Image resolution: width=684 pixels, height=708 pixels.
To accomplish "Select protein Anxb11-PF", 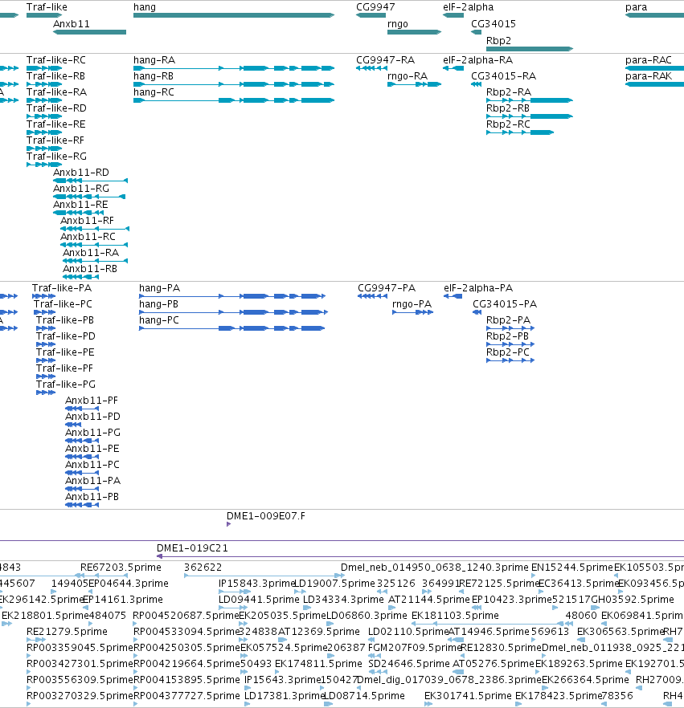I will pyautogui.click(x=92, y=401).
